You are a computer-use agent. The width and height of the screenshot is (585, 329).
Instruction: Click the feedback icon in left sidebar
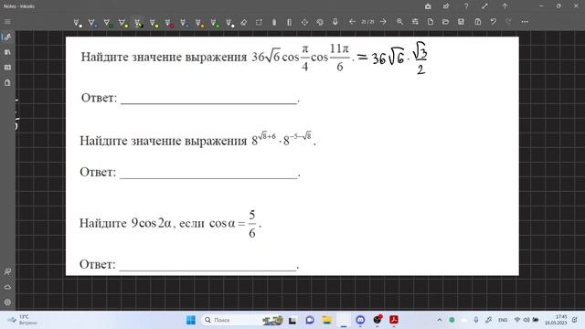7,272
